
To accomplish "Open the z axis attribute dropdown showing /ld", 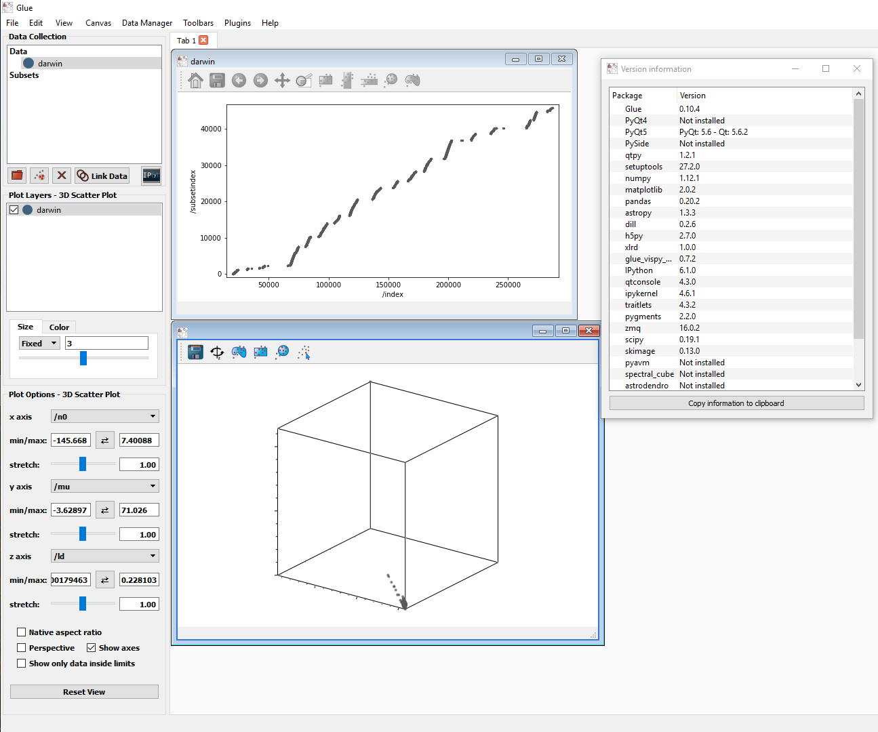I will (x=104, y=555).
